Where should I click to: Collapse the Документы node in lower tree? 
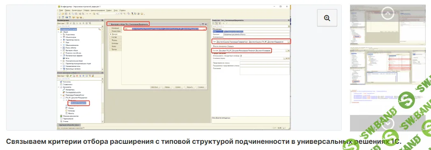point(58,87)
